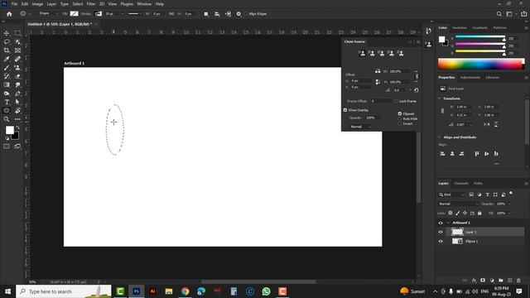Click the Clone Source Frame Offset field
Screen dimensions: 530x298
click(x=381, y=101)
